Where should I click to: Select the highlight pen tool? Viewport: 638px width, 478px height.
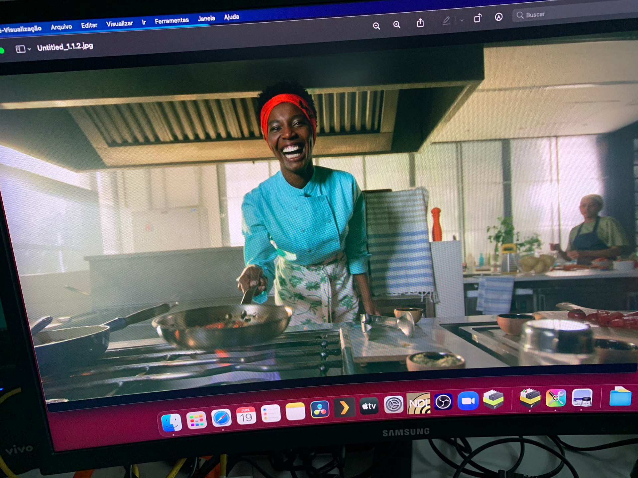[446, 21]
